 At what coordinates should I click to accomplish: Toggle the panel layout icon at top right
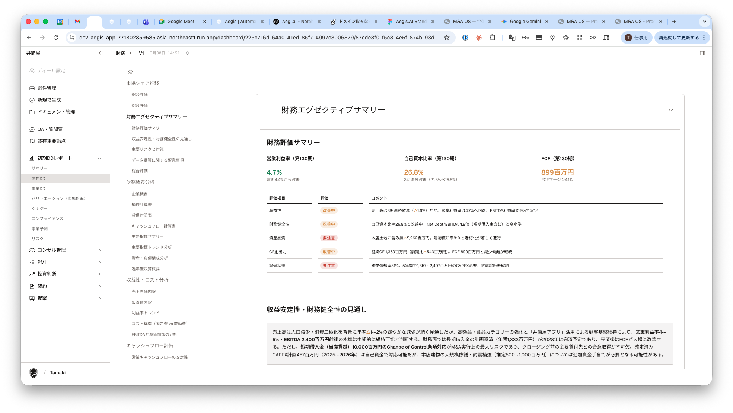click(x=702, y=53)
